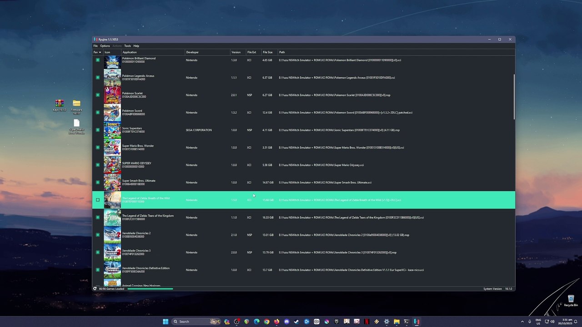Open the Keys 16.1.0 archive on desktop

pos(59,105)
